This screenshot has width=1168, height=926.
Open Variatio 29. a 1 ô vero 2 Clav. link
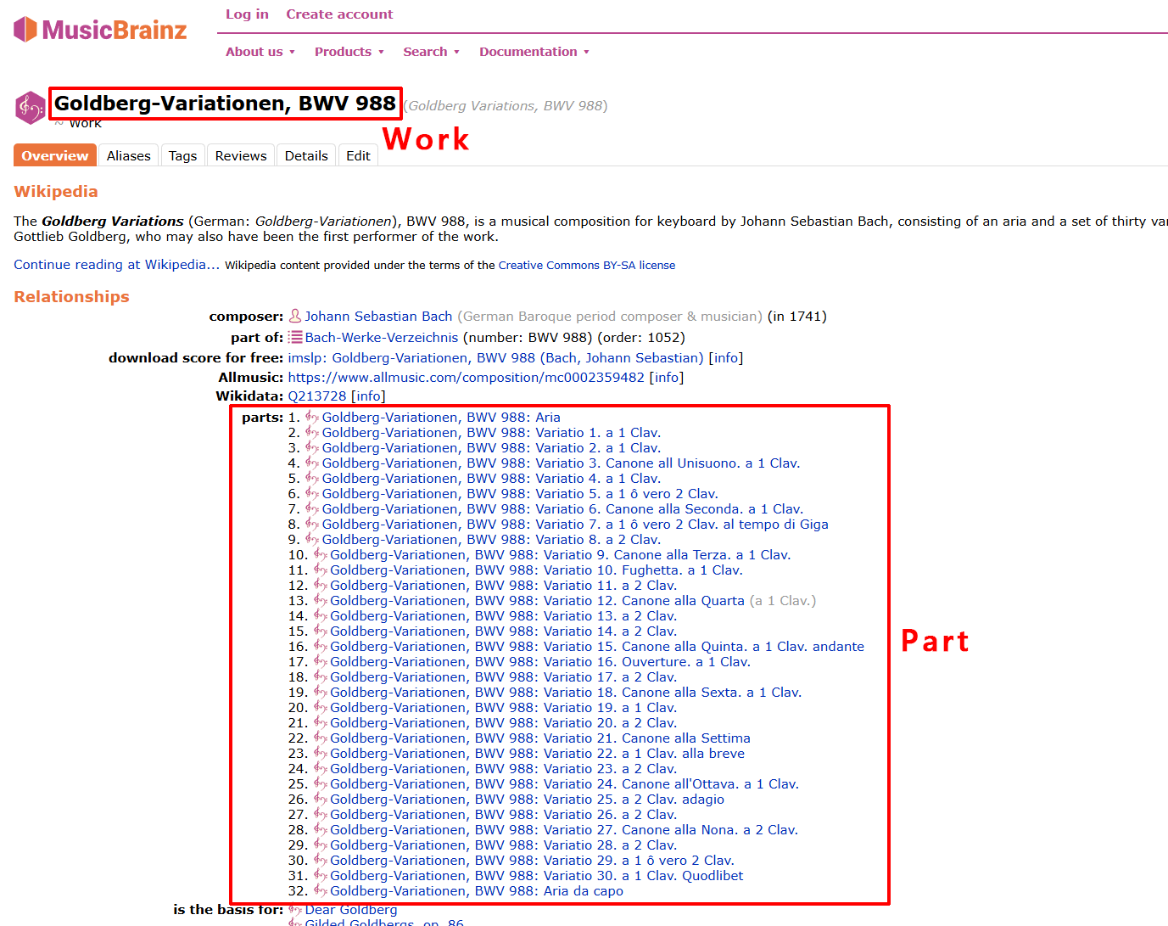coord(533,861)
